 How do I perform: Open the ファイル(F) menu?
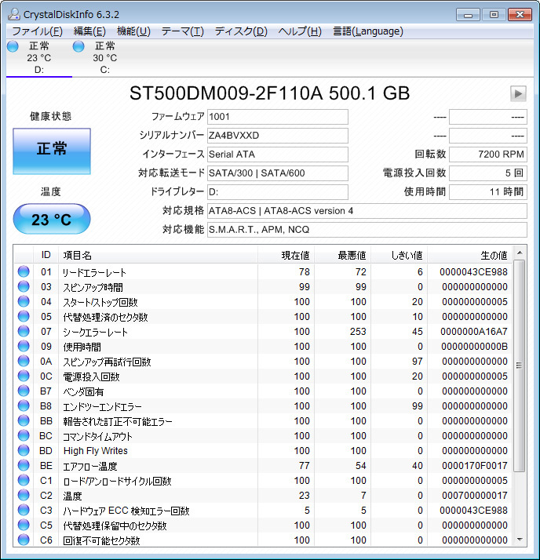(37, 31)
